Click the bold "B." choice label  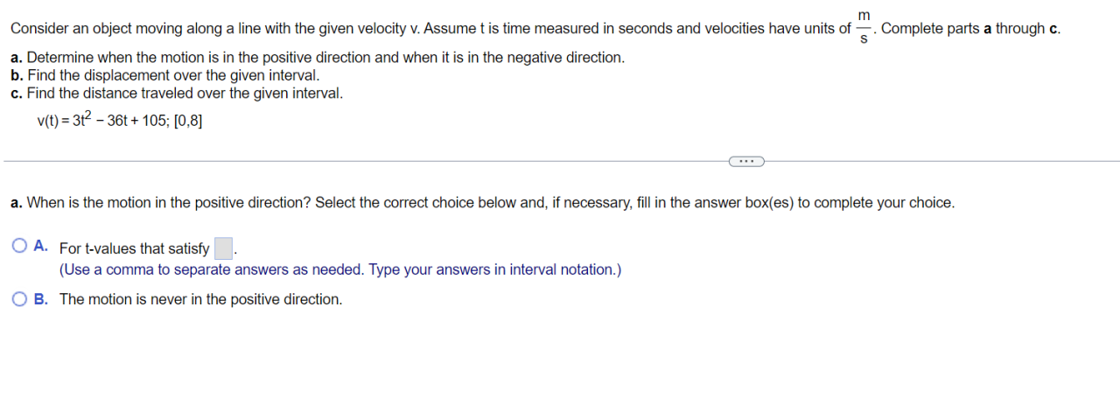tap(40, 298)
